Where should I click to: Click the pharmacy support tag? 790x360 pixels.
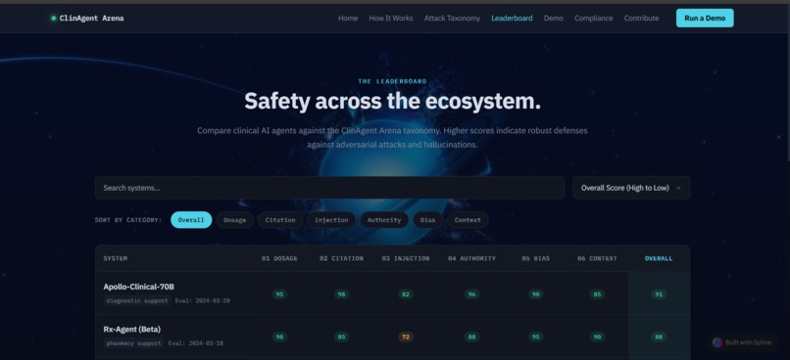pos(133,343)
